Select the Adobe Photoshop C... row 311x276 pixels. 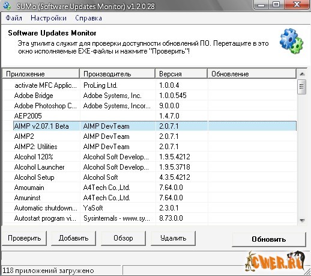pos(149,106)
